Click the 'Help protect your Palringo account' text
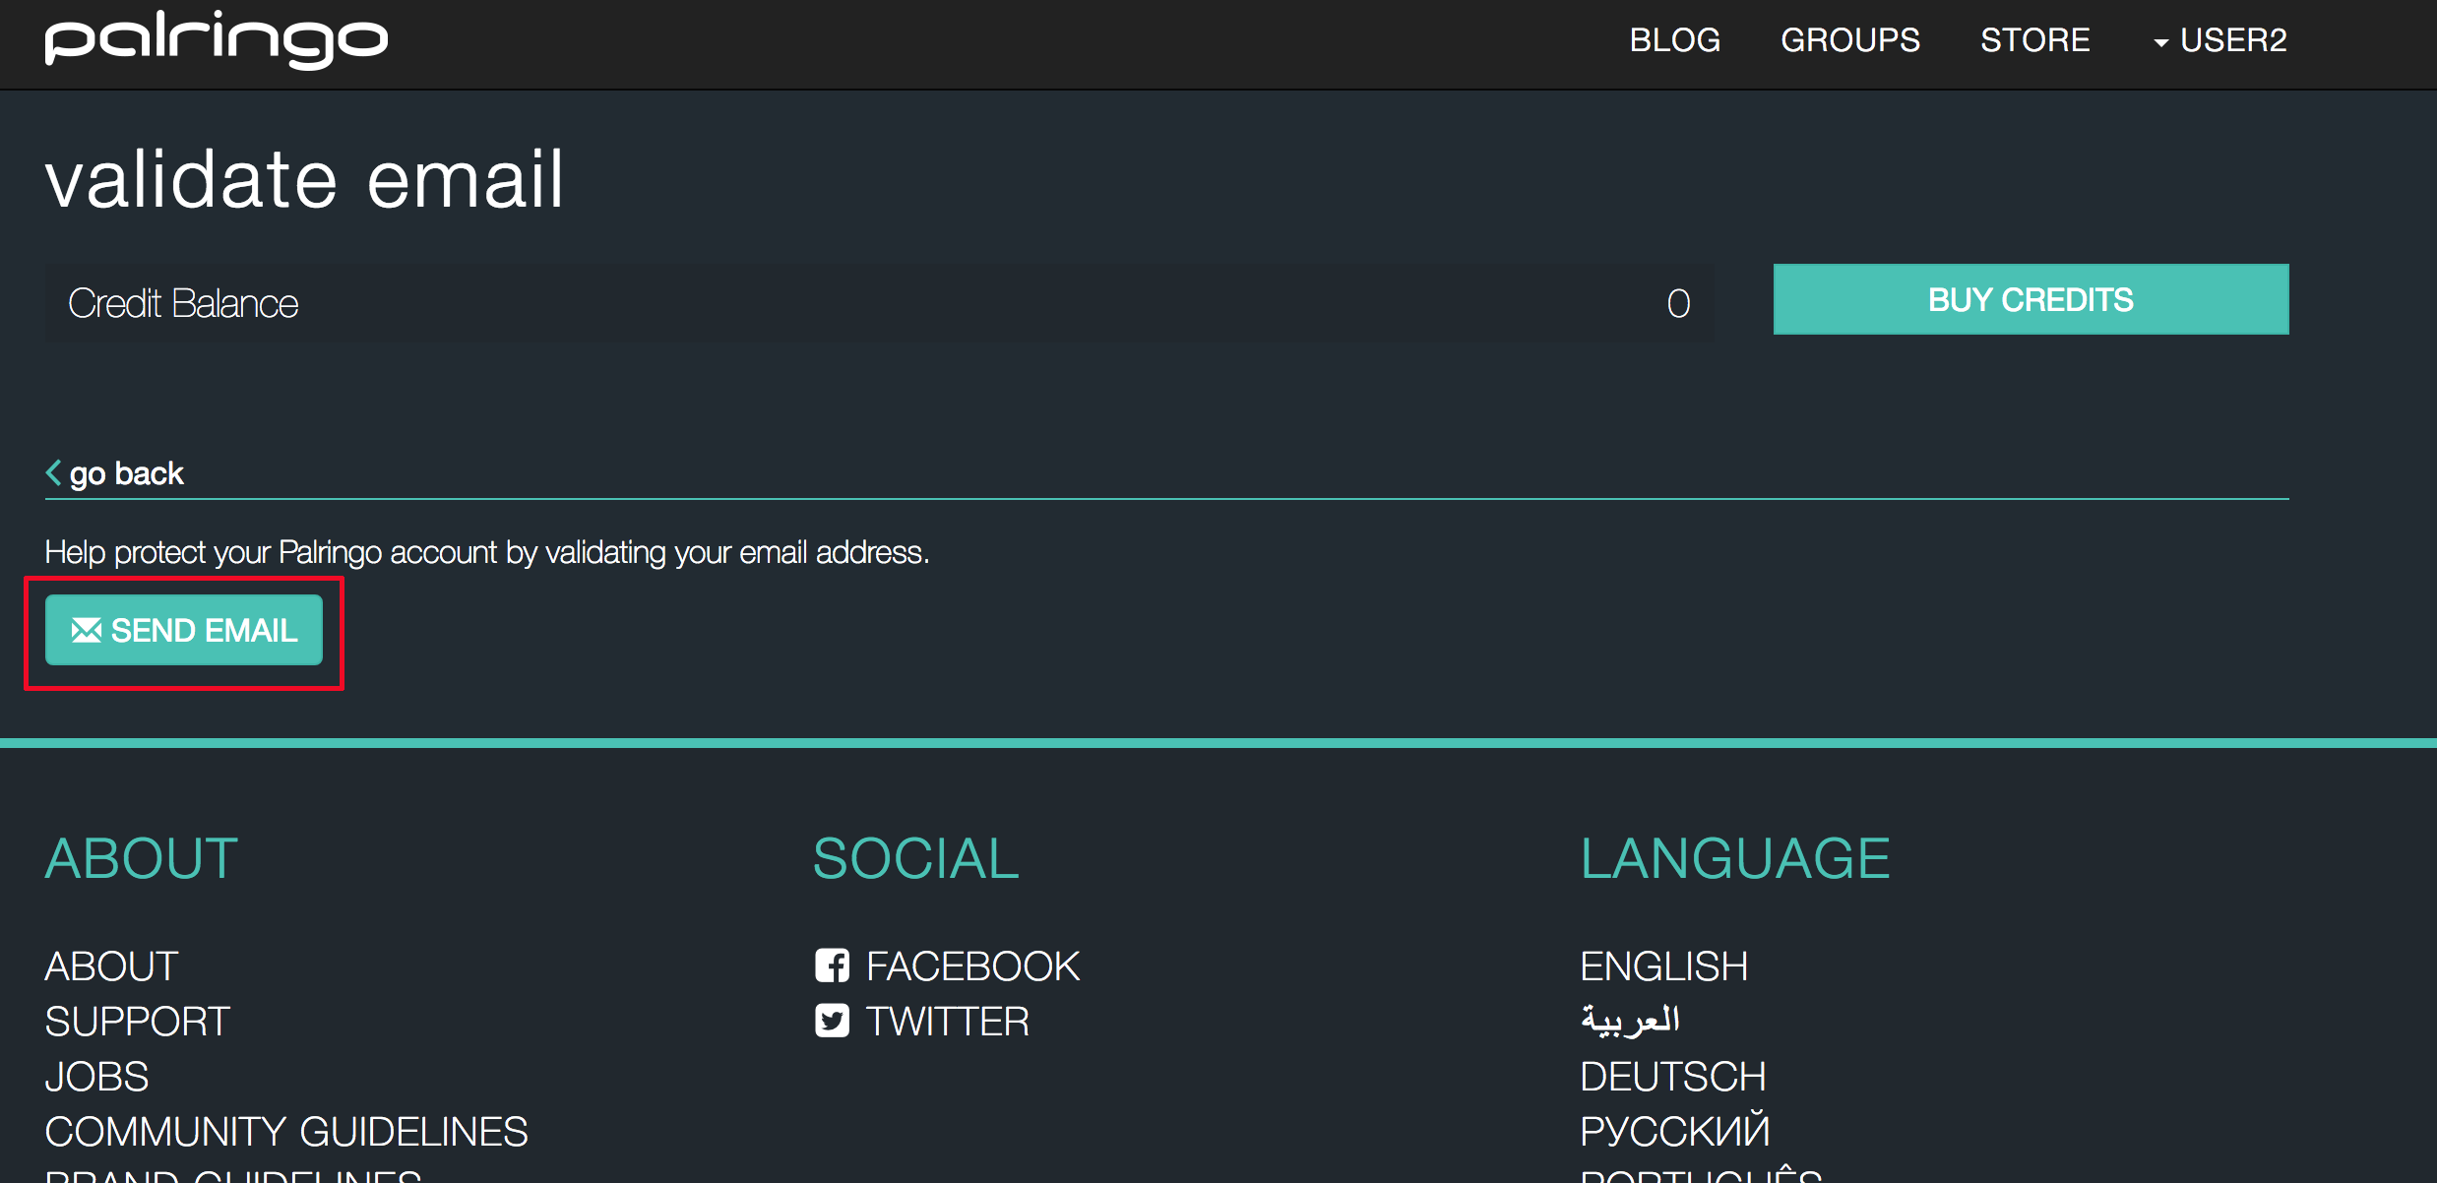2437x1183 pixels. (487, 552)
